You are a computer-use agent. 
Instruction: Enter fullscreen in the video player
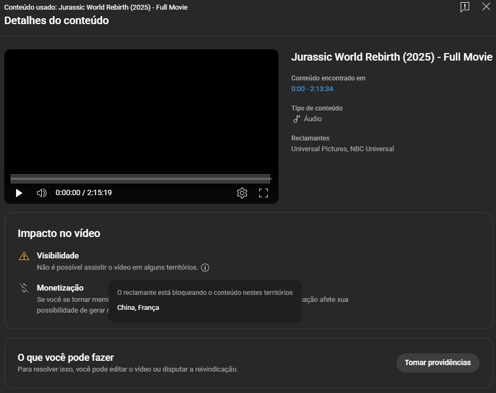[264, 193]
